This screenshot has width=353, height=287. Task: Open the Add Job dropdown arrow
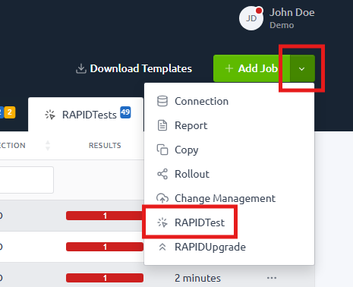[302, 68]
